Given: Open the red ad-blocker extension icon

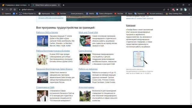Looking at the screenshot, I should click(x=173, y=10).
